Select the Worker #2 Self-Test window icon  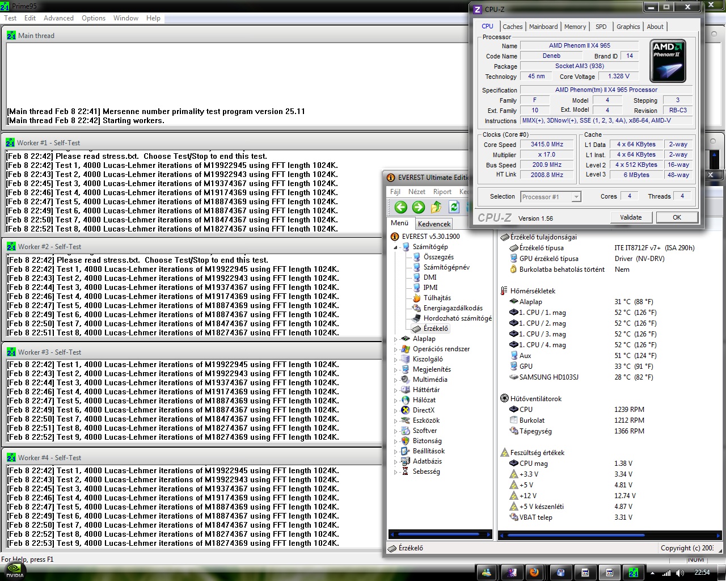[x=12, y=247]
